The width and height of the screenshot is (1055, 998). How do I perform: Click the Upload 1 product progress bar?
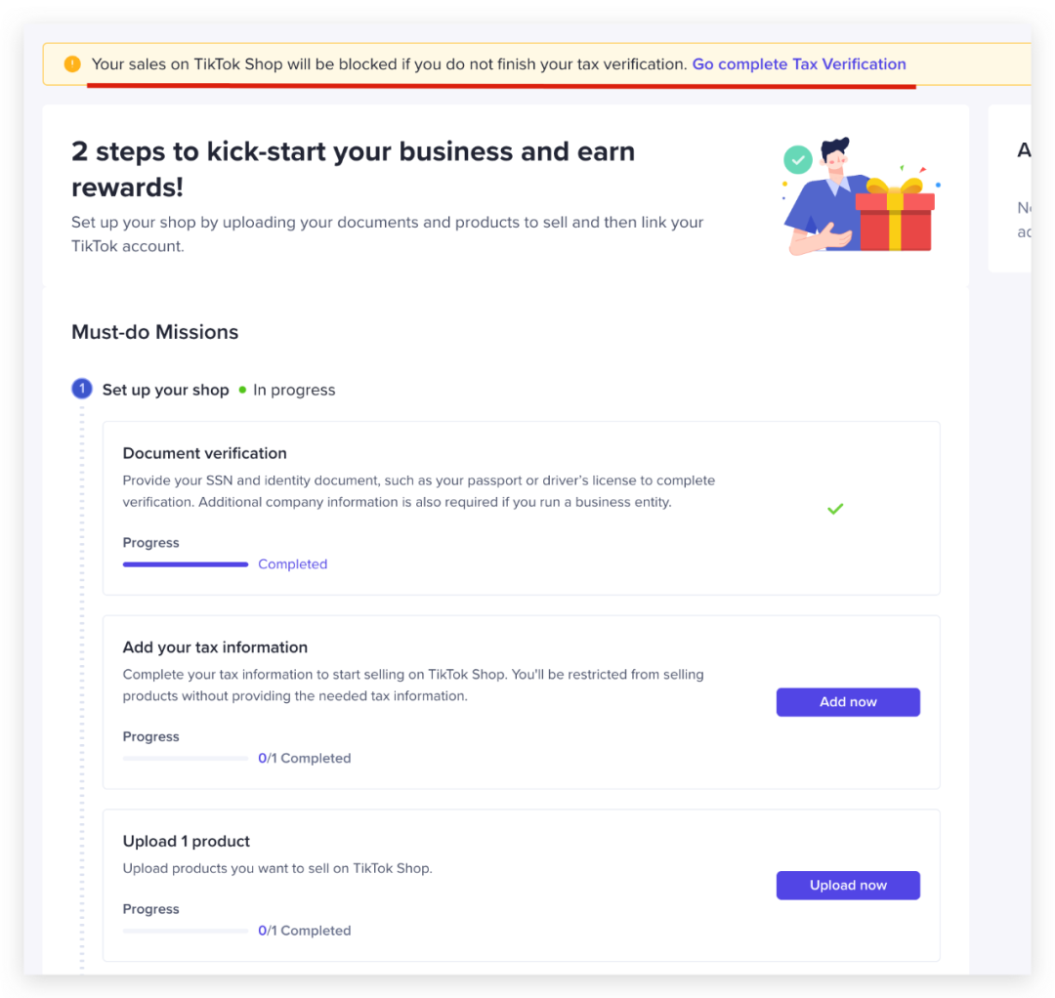tap(186, 932)
